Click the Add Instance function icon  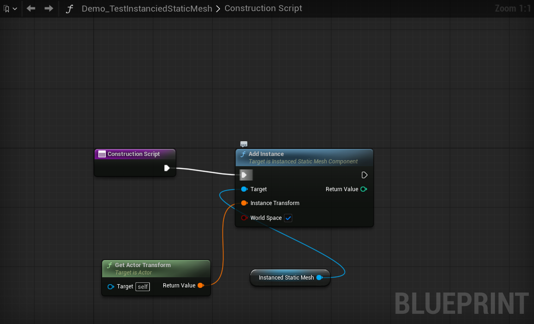point(243,154)
